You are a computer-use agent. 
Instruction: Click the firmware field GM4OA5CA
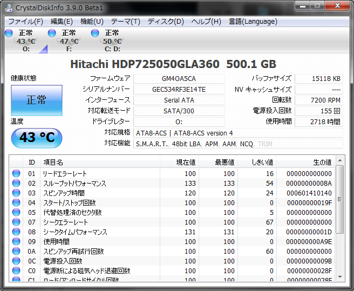point(179,79)
